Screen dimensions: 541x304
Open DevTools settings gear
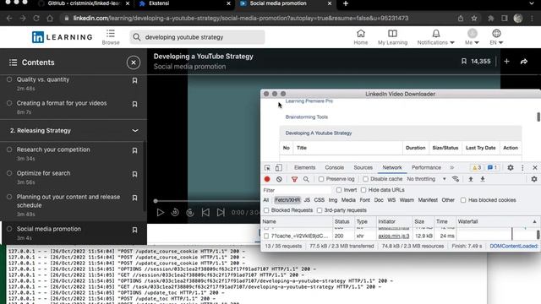pos(511,167)
